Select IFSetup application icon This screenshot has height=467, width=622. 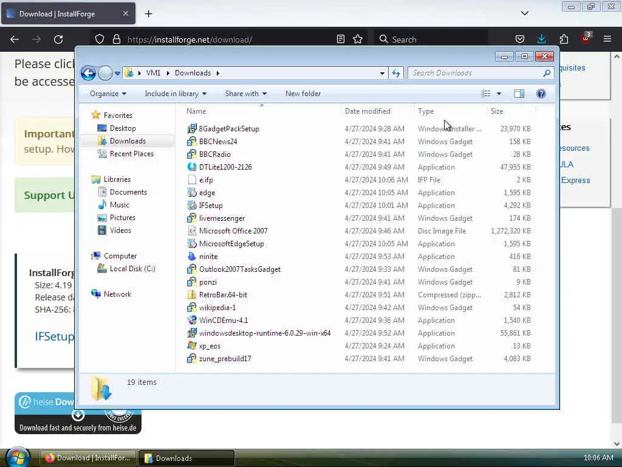(x=192, y=206)
